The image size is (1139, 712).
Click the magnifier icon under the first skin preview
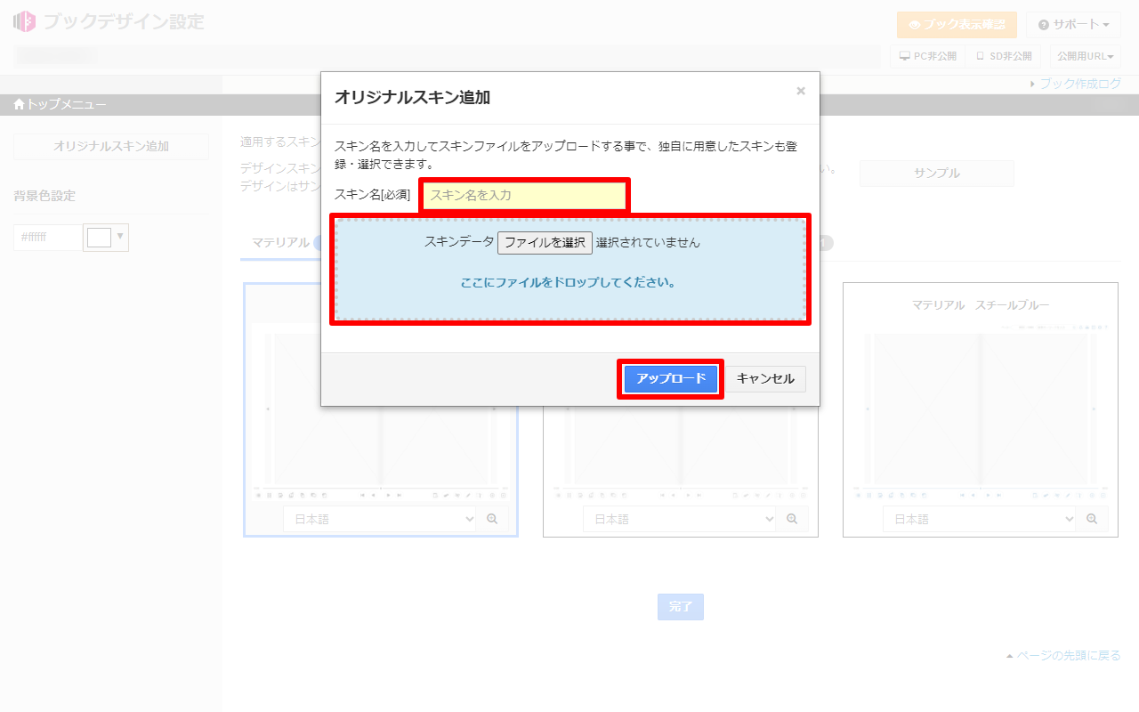[492, 519]
